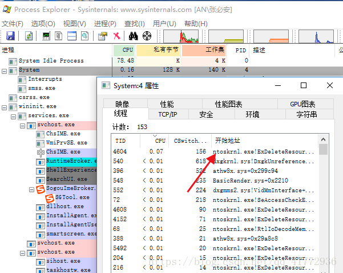The image size is (343, 273).
Task: Click the crosshair Find Window's Process icon
Action: (x=147, y=36)
